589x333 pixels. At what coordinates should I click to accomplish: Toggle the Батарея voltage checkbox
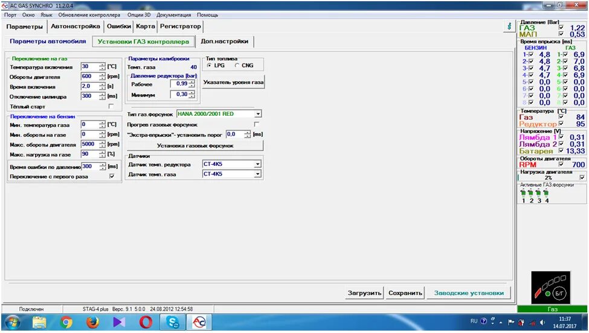point(561,151)
